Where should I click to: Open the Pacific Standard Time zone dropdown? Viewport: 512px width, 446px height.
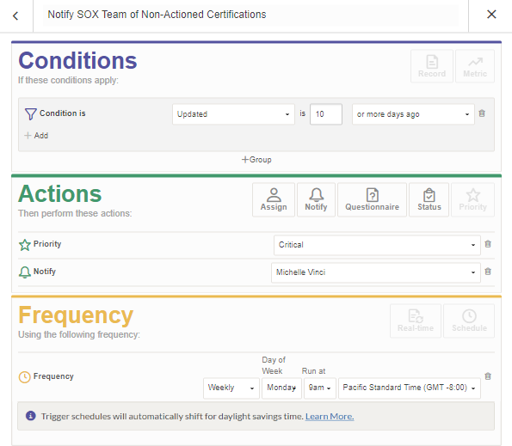click(x=410, y=388)
